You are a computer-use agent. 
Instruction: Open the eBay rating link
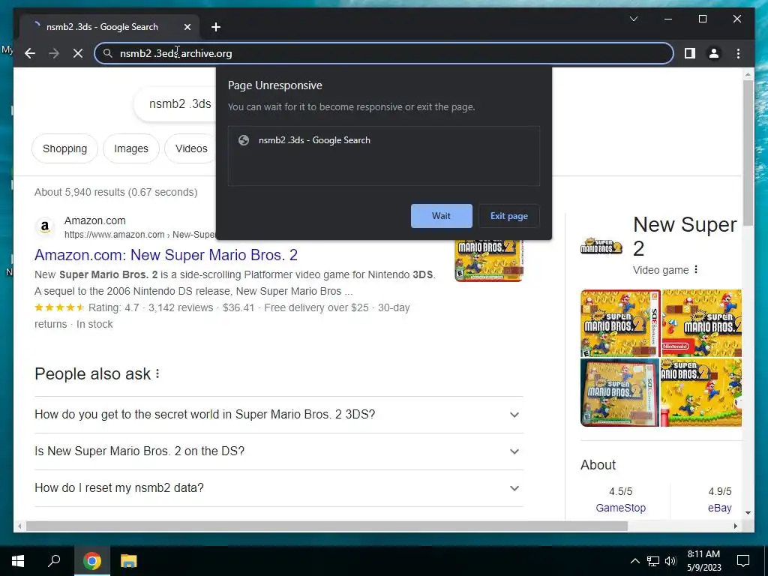(x=719, y=508)
